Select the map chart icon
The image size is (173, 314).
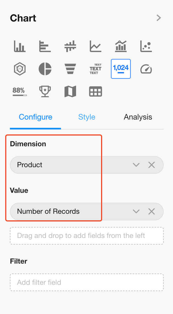pos(70,91)
